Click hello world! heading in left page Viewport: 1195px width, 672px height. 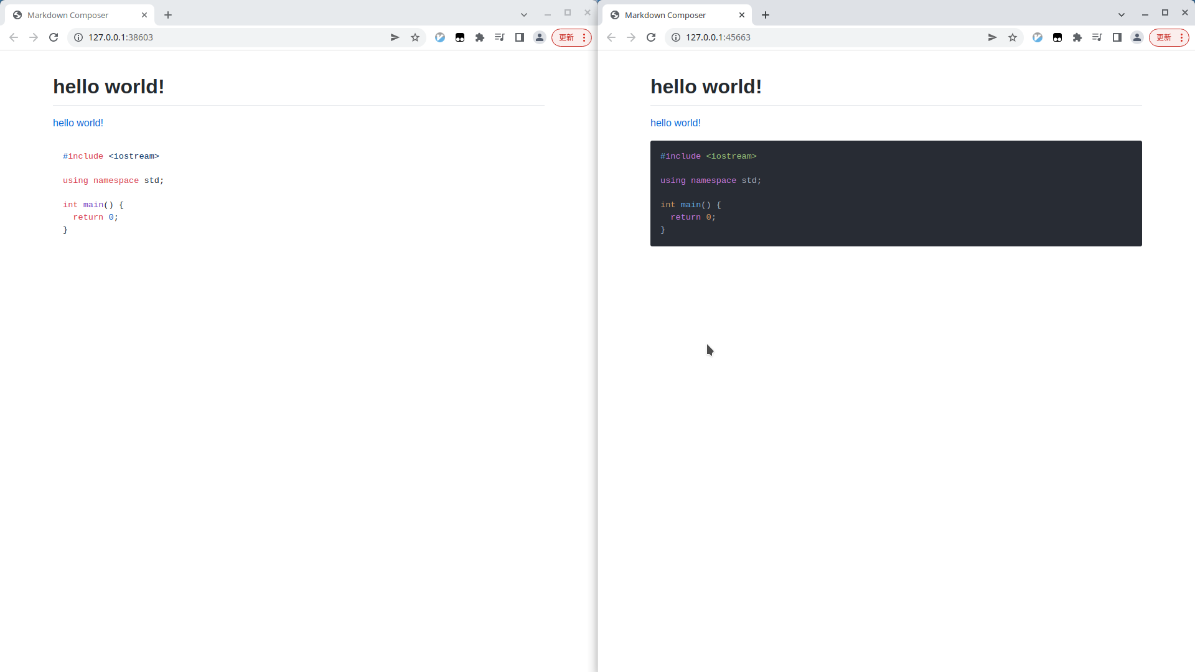coord(108,86)
